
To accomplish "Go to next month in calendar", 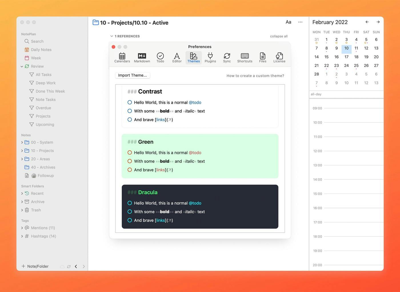I will click(x=378, y=22).
